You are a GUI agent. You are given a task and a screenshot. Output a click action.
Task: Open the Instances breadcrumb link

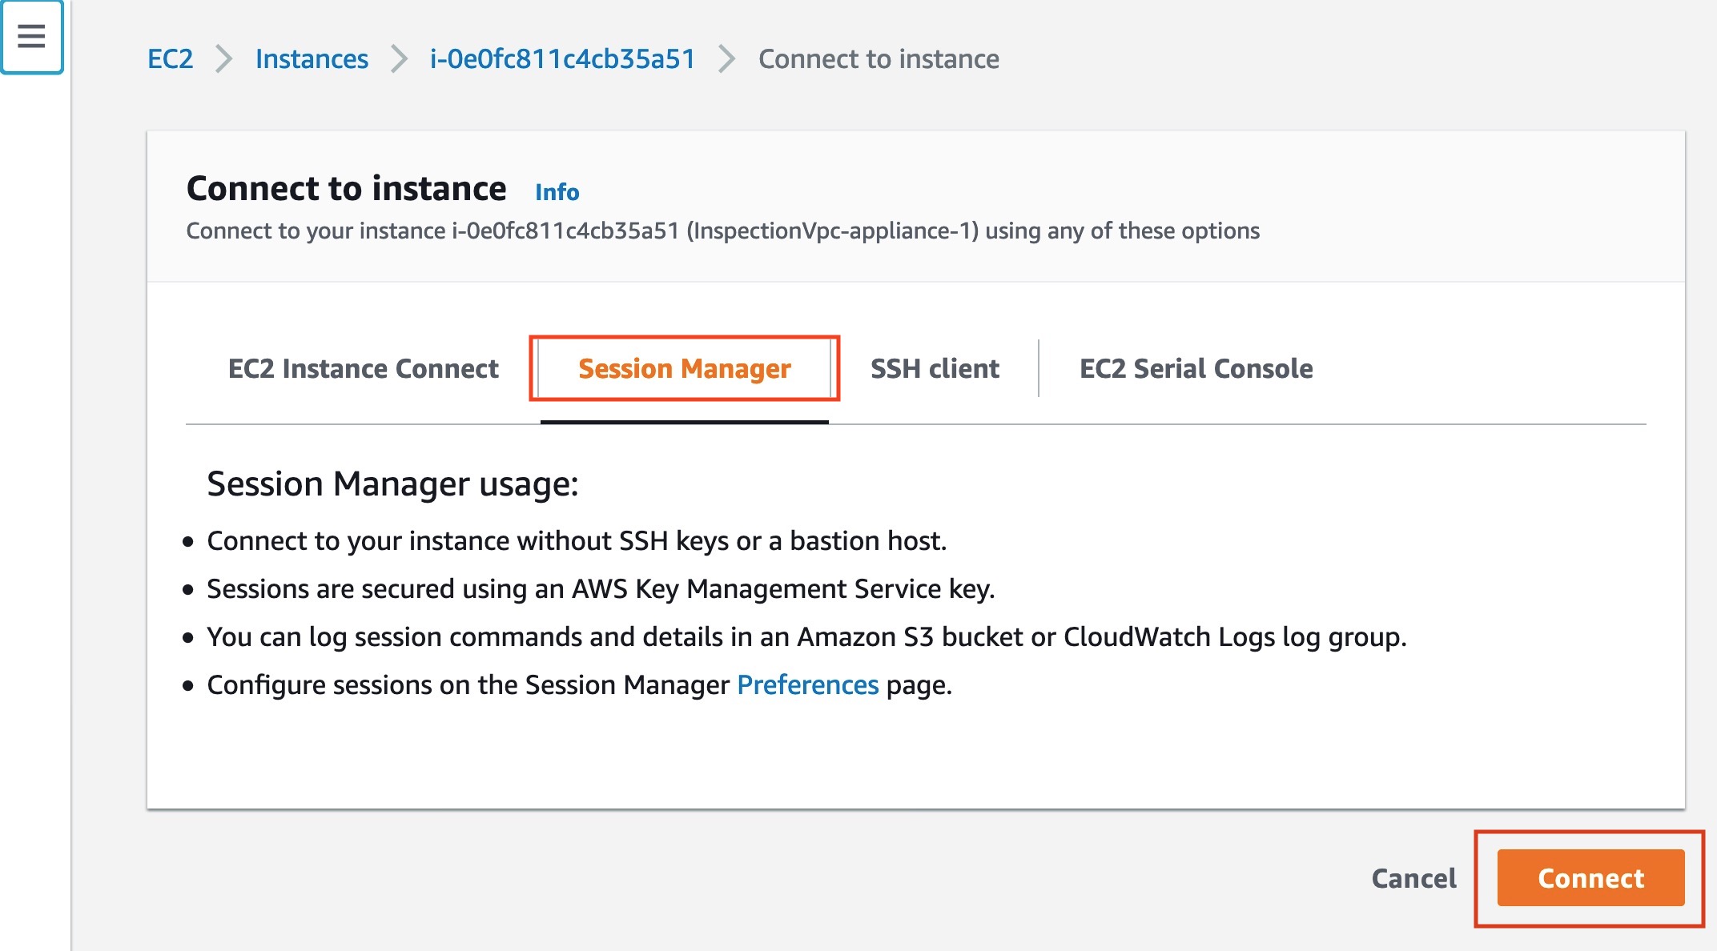312,59
